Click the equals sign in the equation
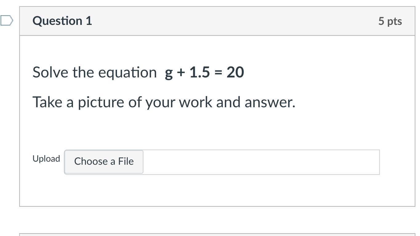The width and height of the screenshot is (420, 236). [218, 73]
